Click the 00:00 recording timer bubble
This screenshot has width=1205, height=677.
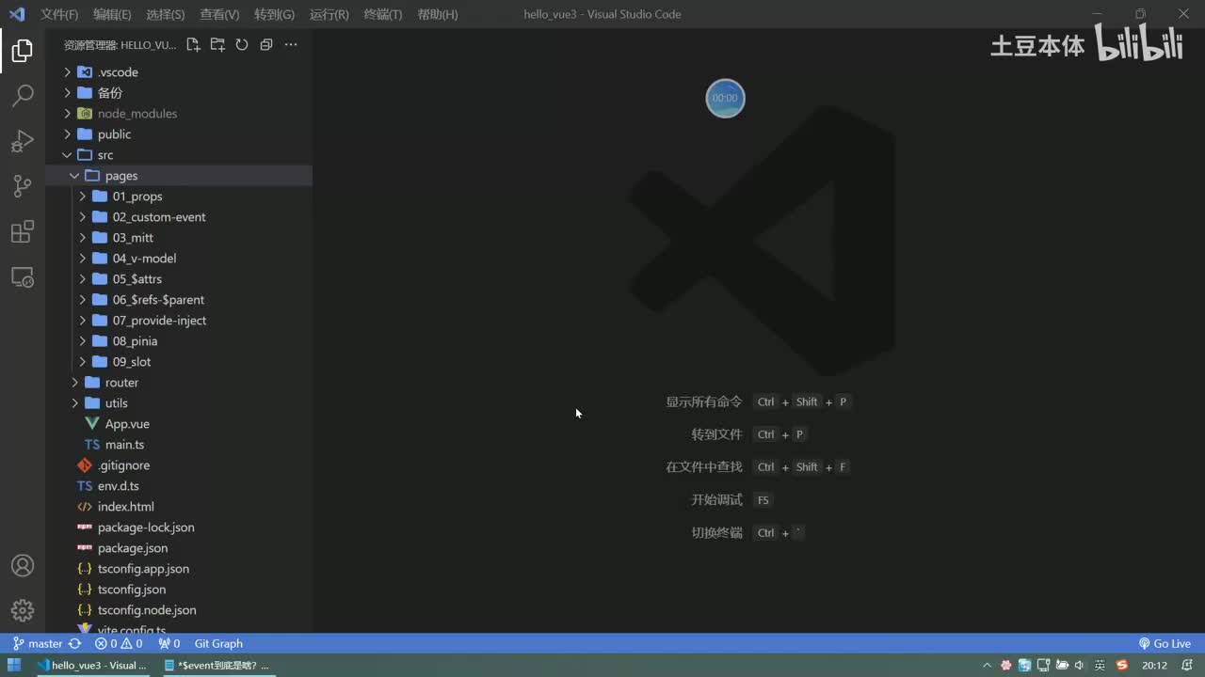pos(725,98)
